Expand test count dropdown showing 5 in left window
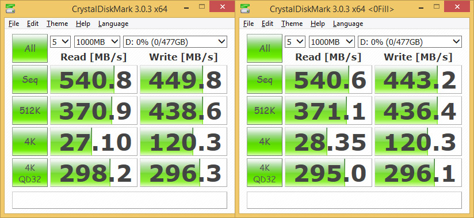This screenshot has height=218, width=474. tap(60, 42)
